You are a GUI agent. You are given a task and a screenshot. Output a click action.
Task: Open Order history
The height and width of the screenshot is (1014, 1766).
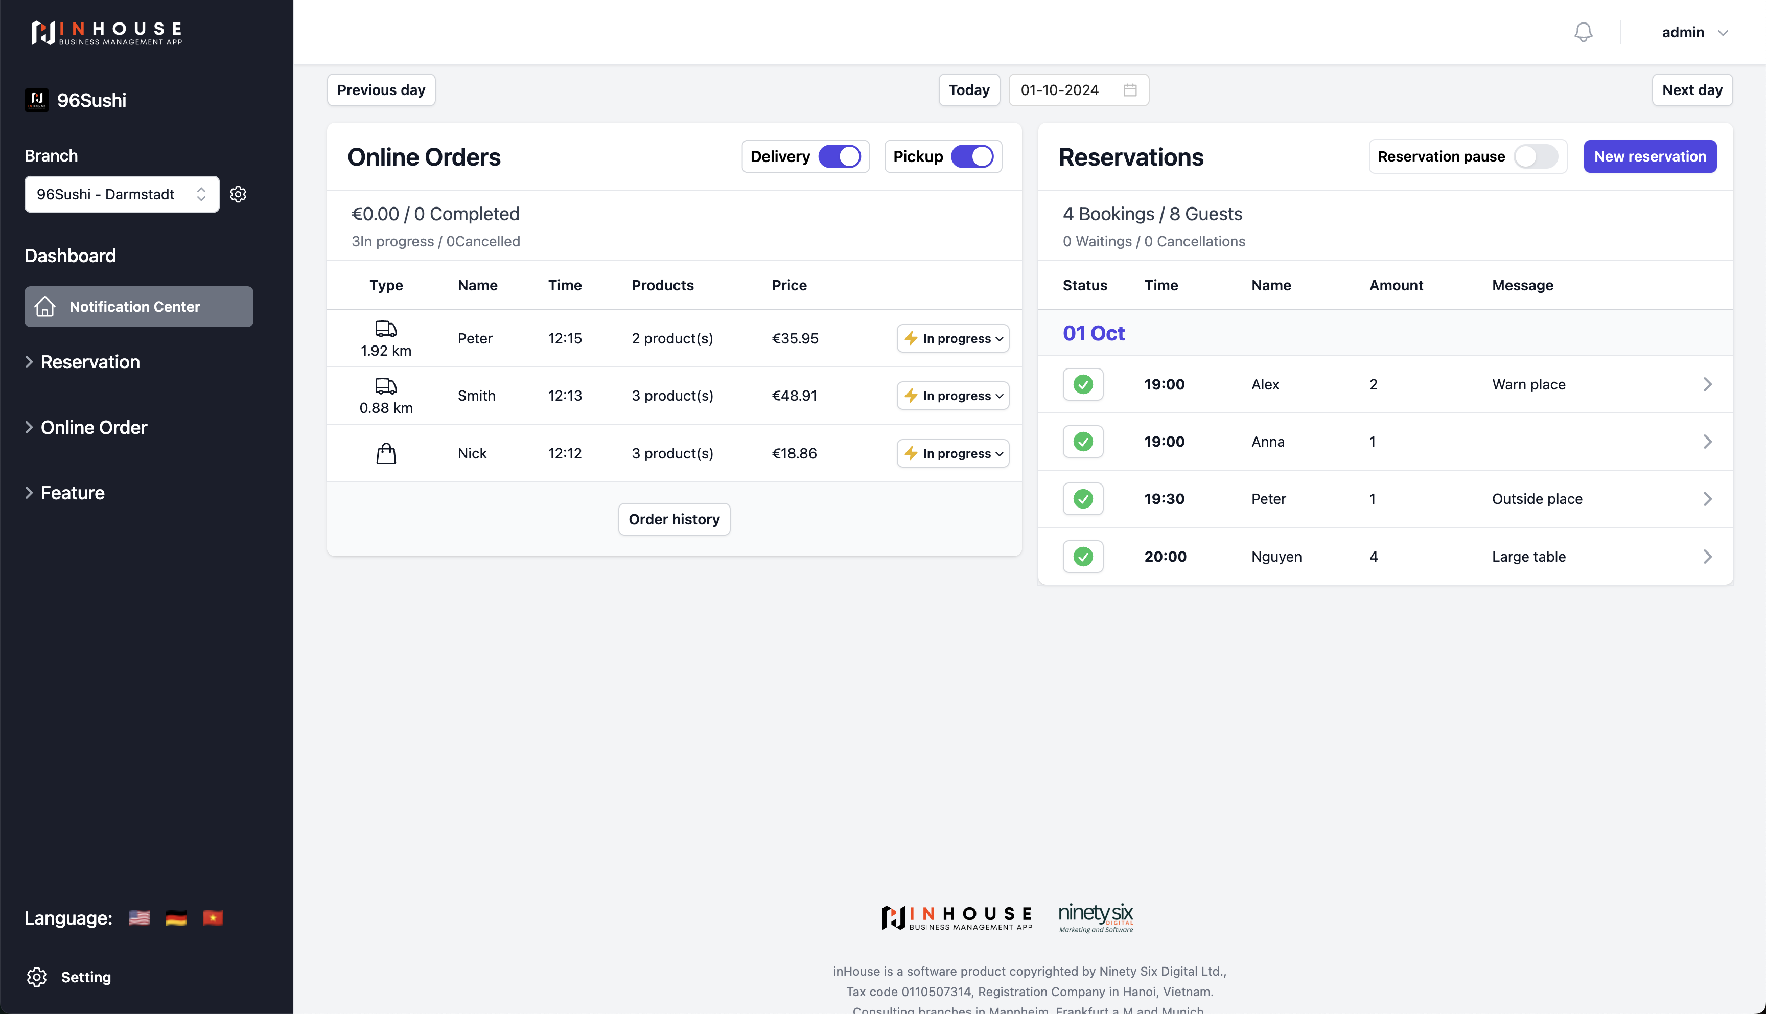[x=674, y=520]
